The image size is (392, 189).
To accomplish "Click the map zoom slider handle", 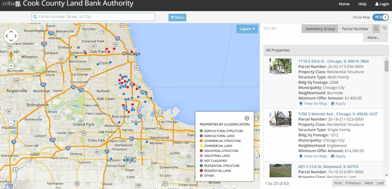I will point(11,96).
